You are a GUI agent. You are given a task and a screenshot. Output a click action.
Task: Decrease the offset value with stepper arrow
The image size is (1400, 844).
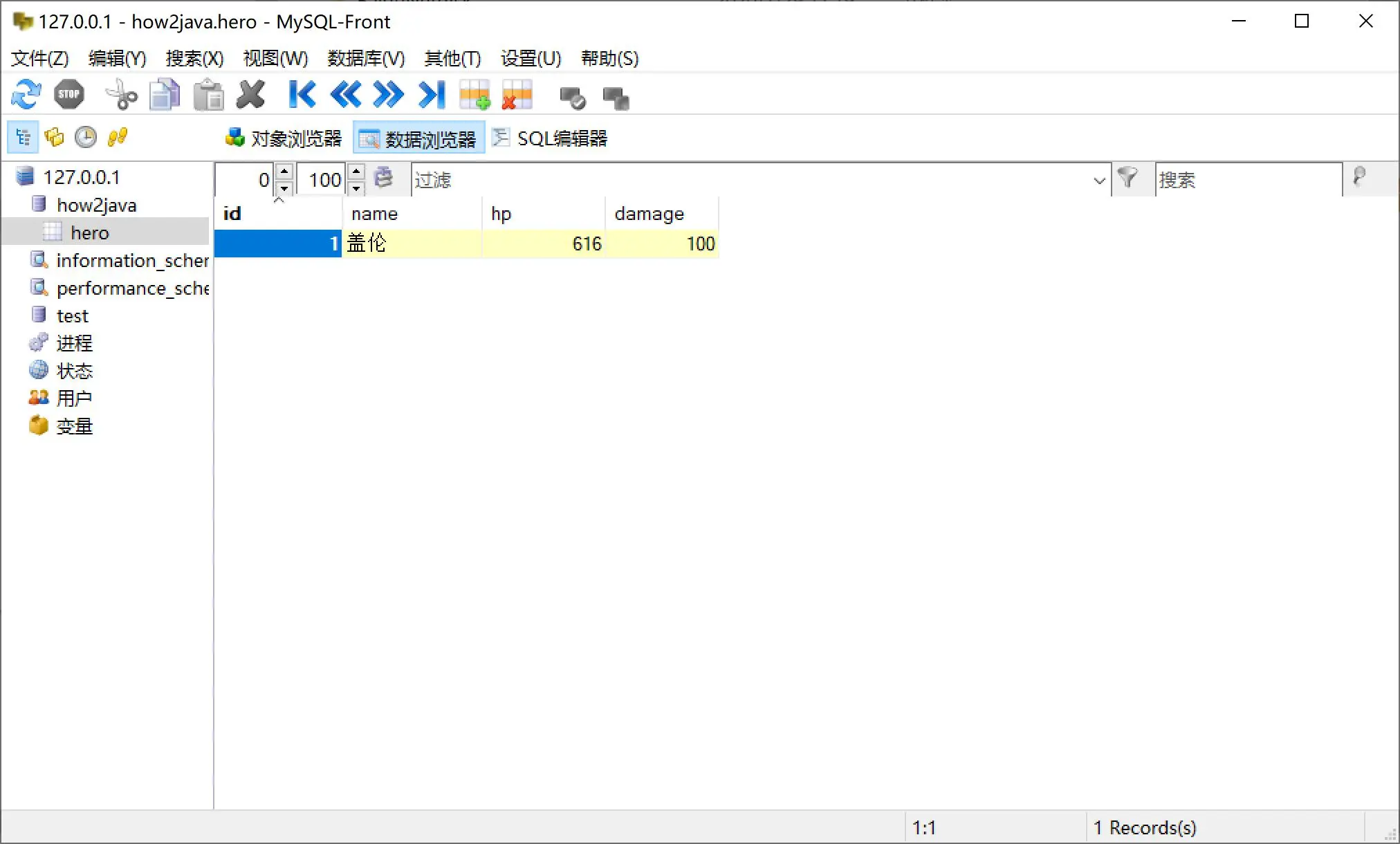tap(284, 187)
